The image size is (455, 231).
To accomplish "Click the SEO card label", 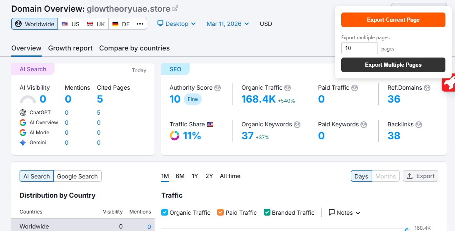I will tap(175, 69).
